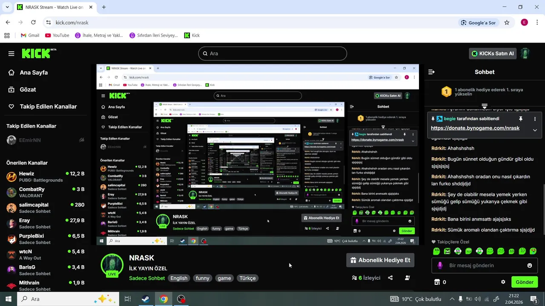
Task: Open the Sadece Sohbet category link
Action: click(x=147, y=278)
